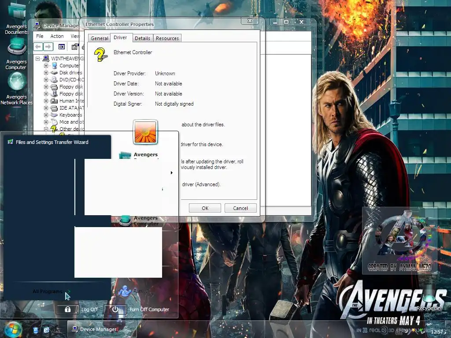The height and width of the screenshot is (338, 451).
Task: Select DVD/CD-ROM drives icon in tree
Action: coord(54,80)
